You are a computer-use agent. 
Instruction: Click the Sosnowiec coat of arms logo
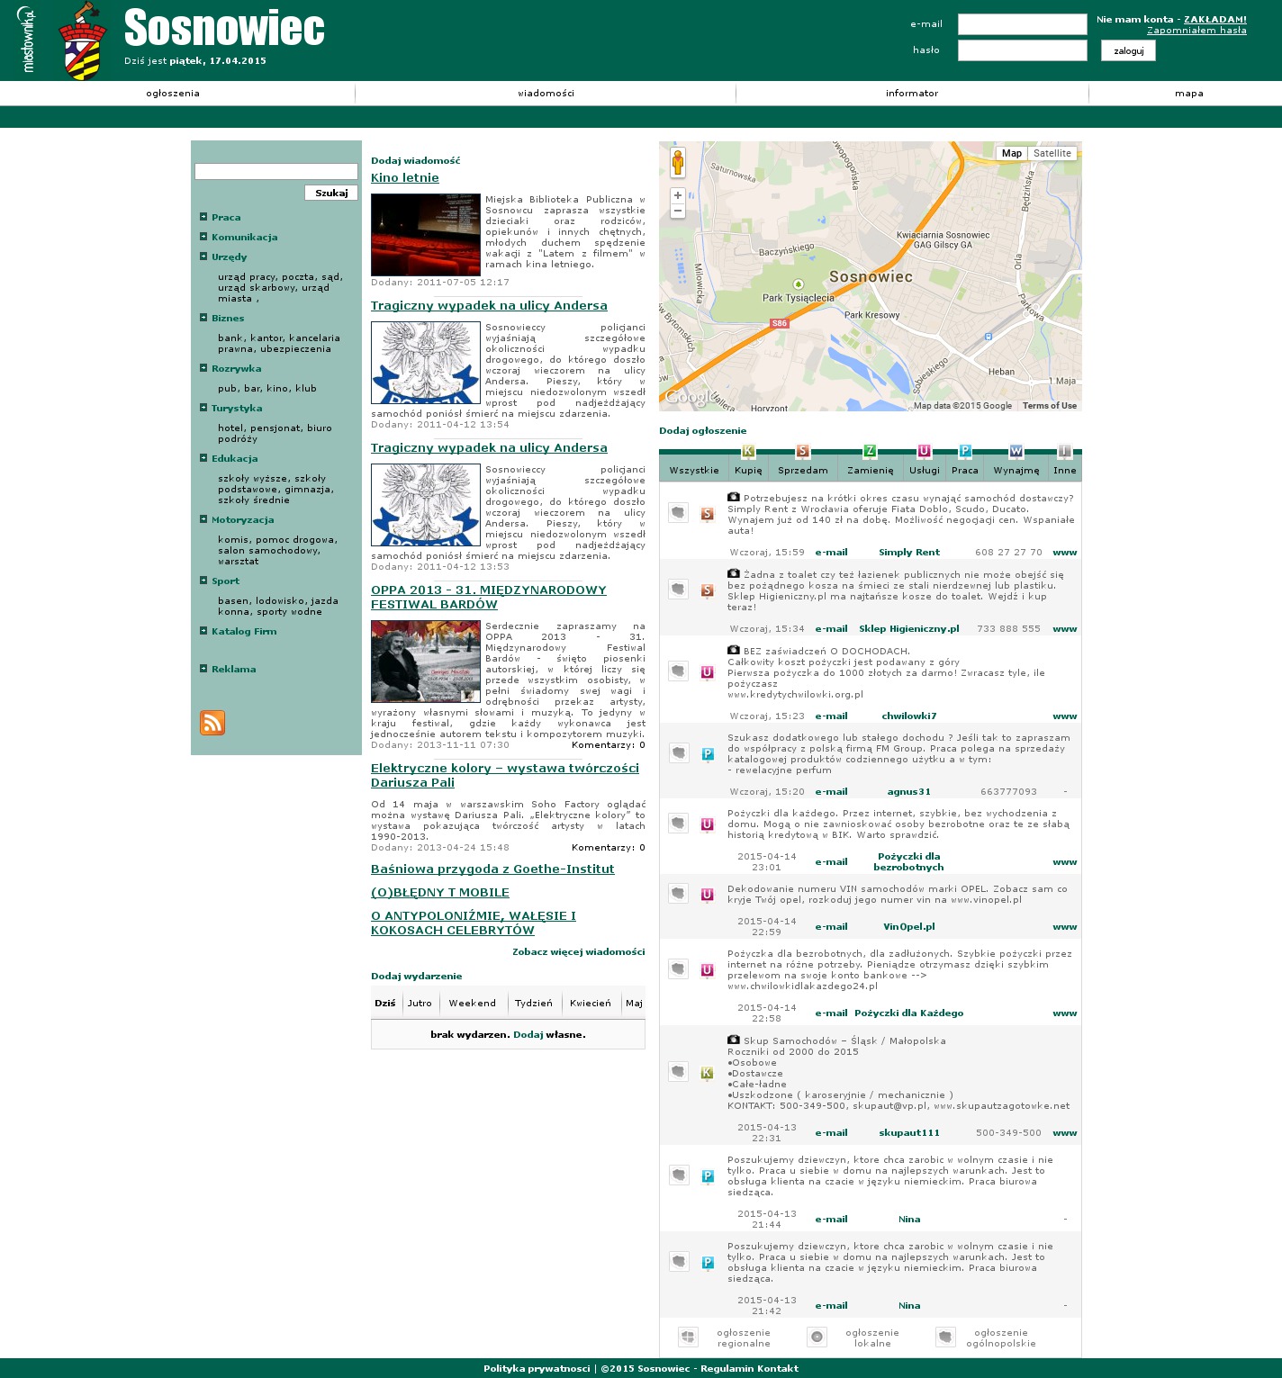pos(82,42)
